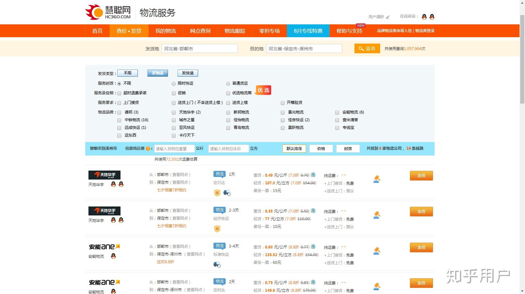Sort results by 价格
525x294 pixels.
click(x=321, y=148)
